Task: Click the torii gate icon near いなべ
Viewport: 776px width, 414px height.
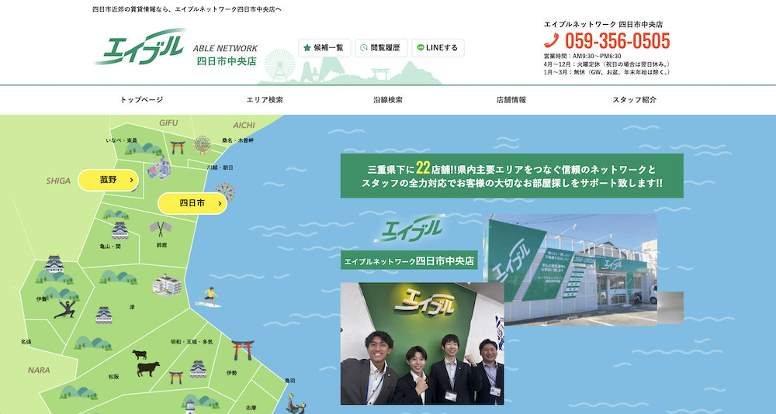Action: (177, 147)
